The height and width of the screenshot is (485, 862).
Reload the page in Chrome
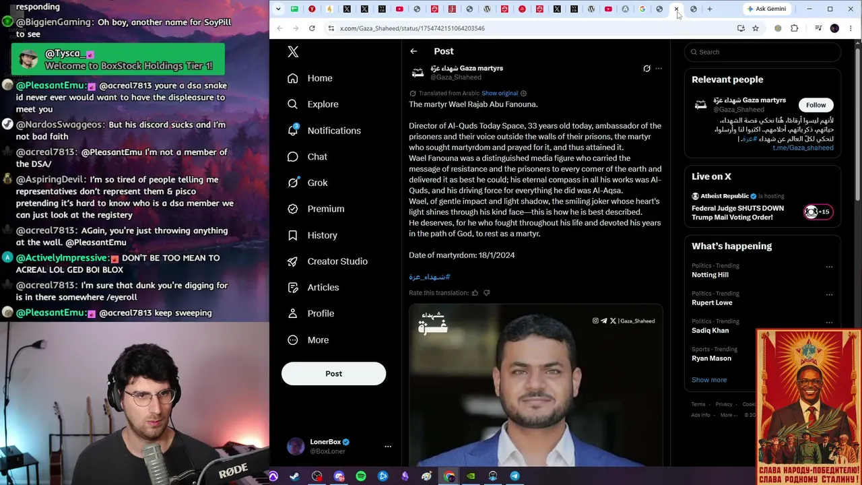click(312, 28)
